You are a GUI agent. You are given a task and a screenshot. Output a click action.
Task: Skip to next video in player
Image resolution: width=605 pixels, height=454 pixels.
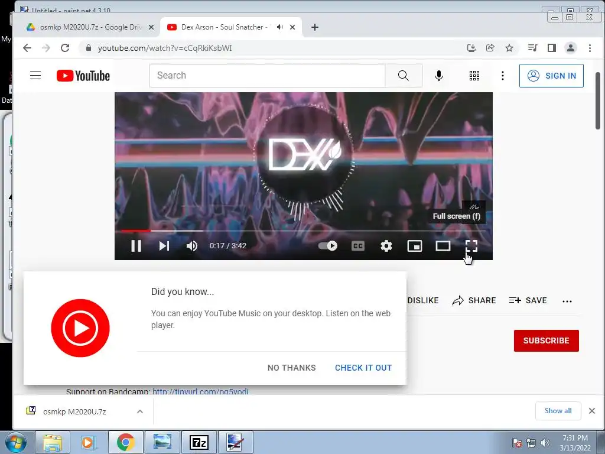click(164, 246)
